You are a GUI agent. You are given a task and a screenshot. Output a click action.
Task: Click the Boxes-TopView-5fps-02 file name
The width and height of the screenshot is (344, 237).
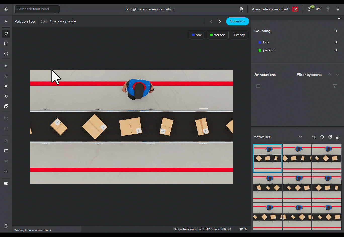(x=202, y=229)
